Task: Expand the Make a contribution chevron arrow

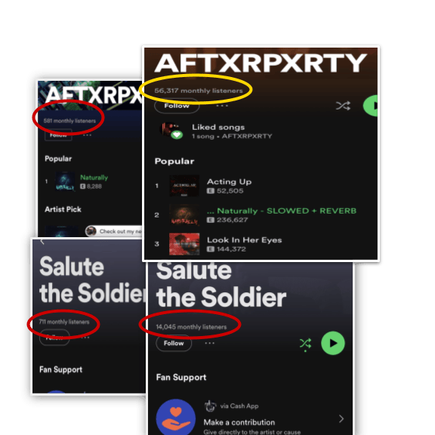Action: tap(341, 418)
